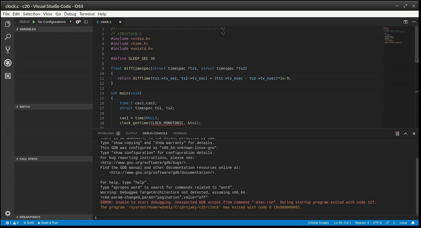
Task: Open the No Configurations dropdown
Action: pyautogui.click(x=54, y=22)
